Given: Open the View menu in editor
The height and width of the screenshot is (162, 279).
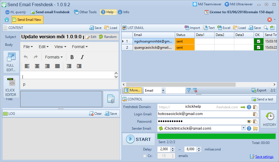Looking at the screenshot, I should coord(60,47).
